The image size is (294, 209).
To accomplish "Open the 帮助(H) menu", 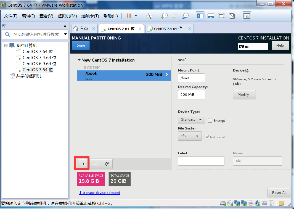I will point(111,16).
